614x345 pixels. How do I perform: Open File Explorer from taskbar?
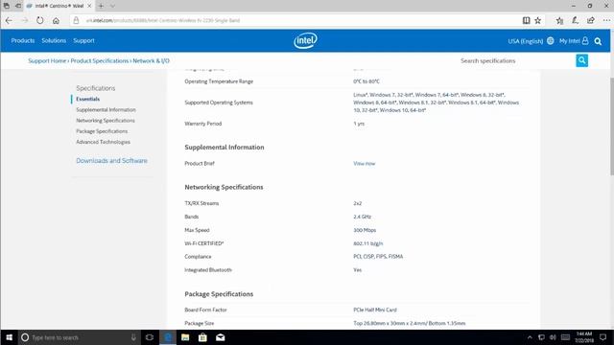click(x=185, y=337)
